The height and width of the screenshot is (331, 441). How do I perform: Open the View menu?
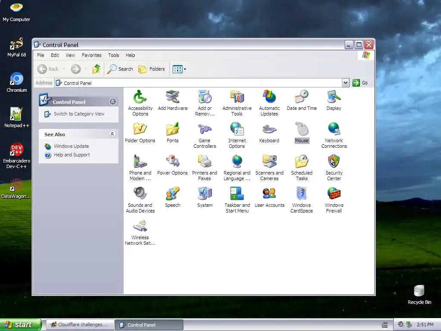[70, 55]
